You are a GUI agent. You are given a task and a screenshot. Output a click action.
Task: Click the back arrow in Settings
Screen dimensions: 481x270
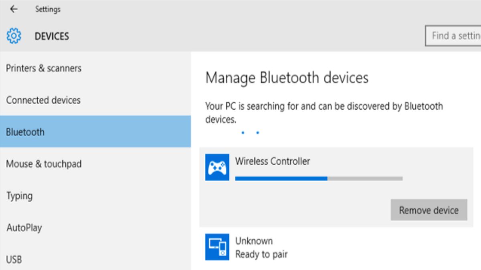[x=14, y=9]
